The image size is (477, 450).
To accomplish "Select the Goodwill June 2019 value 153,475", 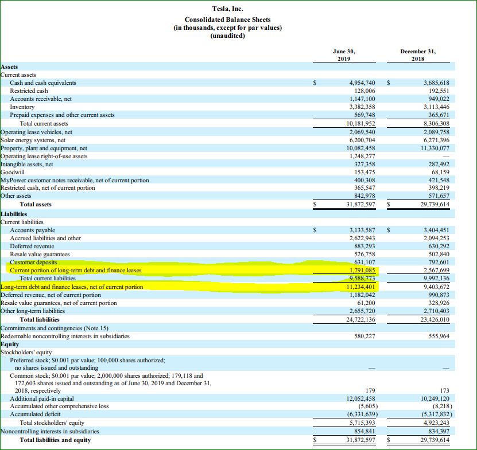I will [364, 172].
